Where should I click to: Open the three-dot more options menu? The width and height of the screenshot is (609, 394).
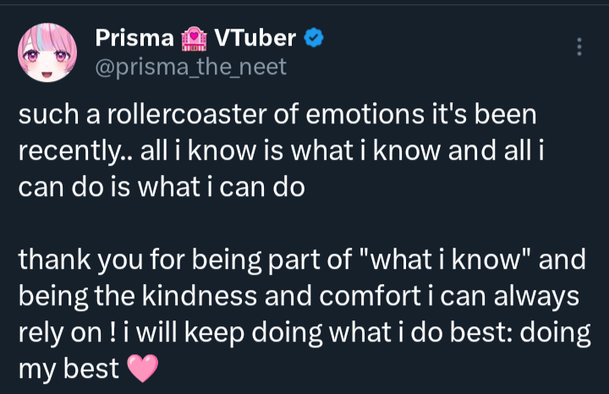(x=579, y=47)
